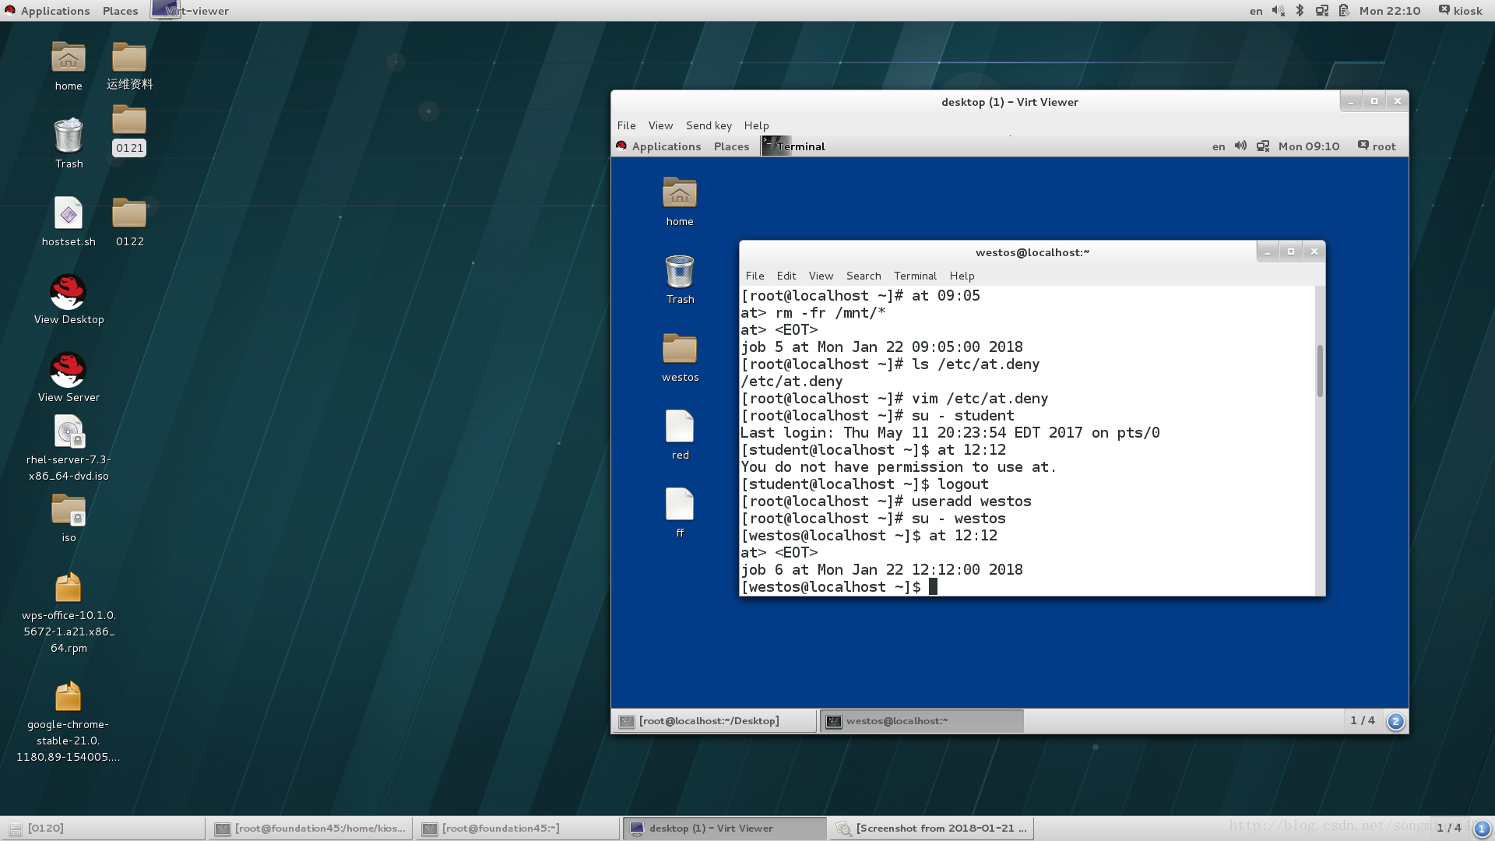Open the 0121 folder

[x=129, y=120]
